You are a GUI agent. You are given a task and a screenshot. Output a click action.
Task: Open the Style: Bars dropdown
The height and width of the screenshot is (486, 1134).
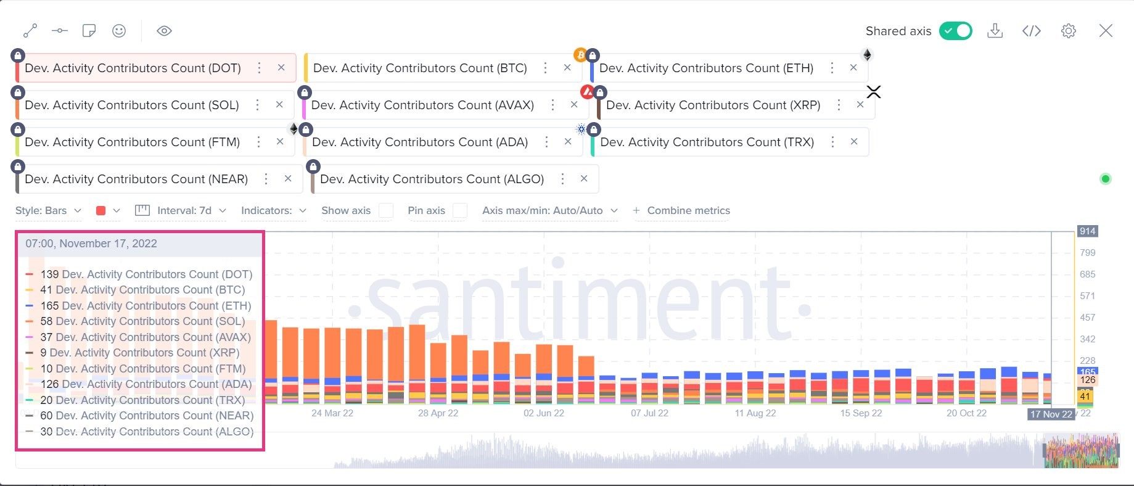point(48,210)
